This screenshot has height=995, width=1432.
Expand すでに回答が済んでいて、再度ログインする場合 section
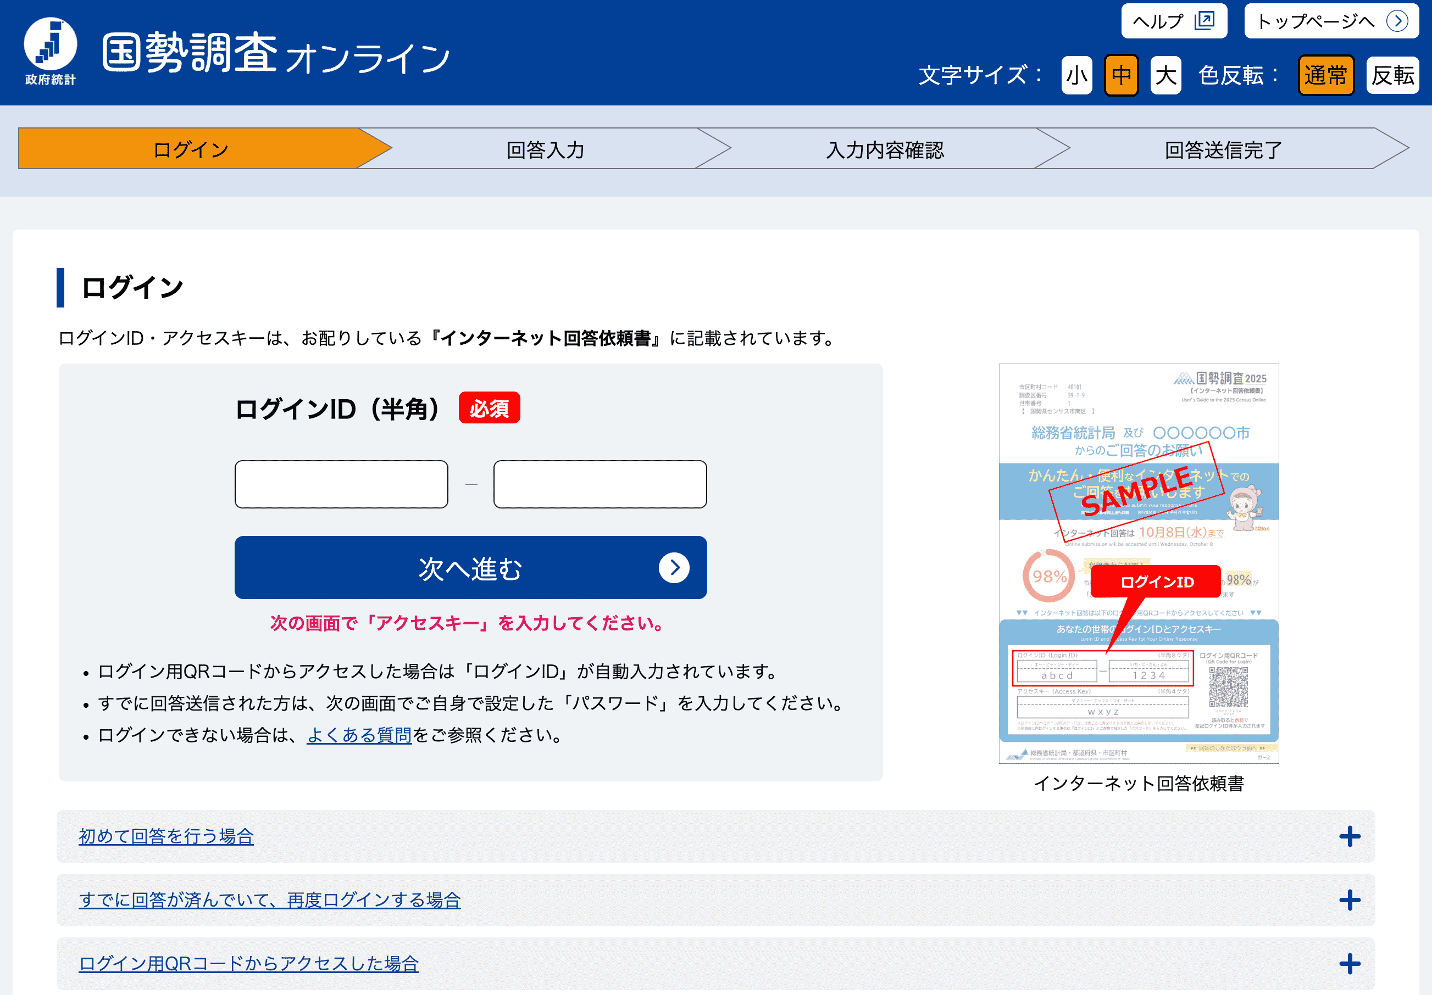coord(269,900)
